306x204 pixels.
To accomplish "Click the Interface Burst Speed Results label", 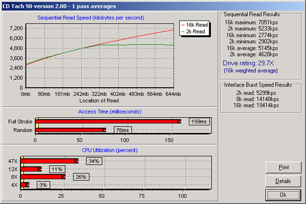I will (258, 85).
